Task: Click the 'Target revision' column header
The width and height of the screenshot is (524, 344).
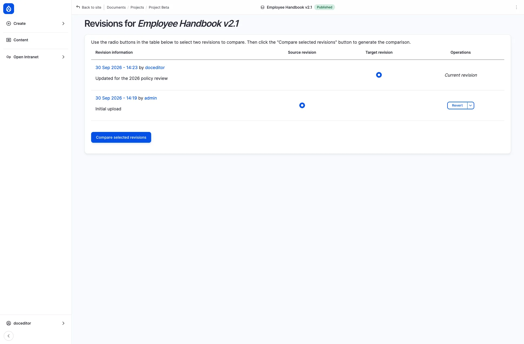Action: (x=379, y=52)
